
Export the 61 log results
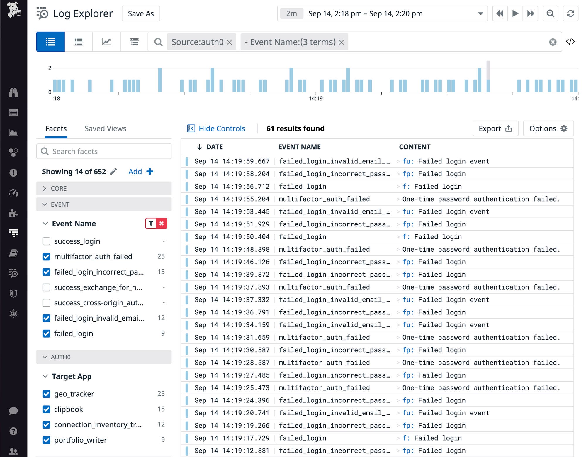[x=495, y=128]
